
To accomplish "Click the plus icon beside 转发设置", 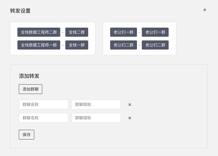I will coord(205,10).
